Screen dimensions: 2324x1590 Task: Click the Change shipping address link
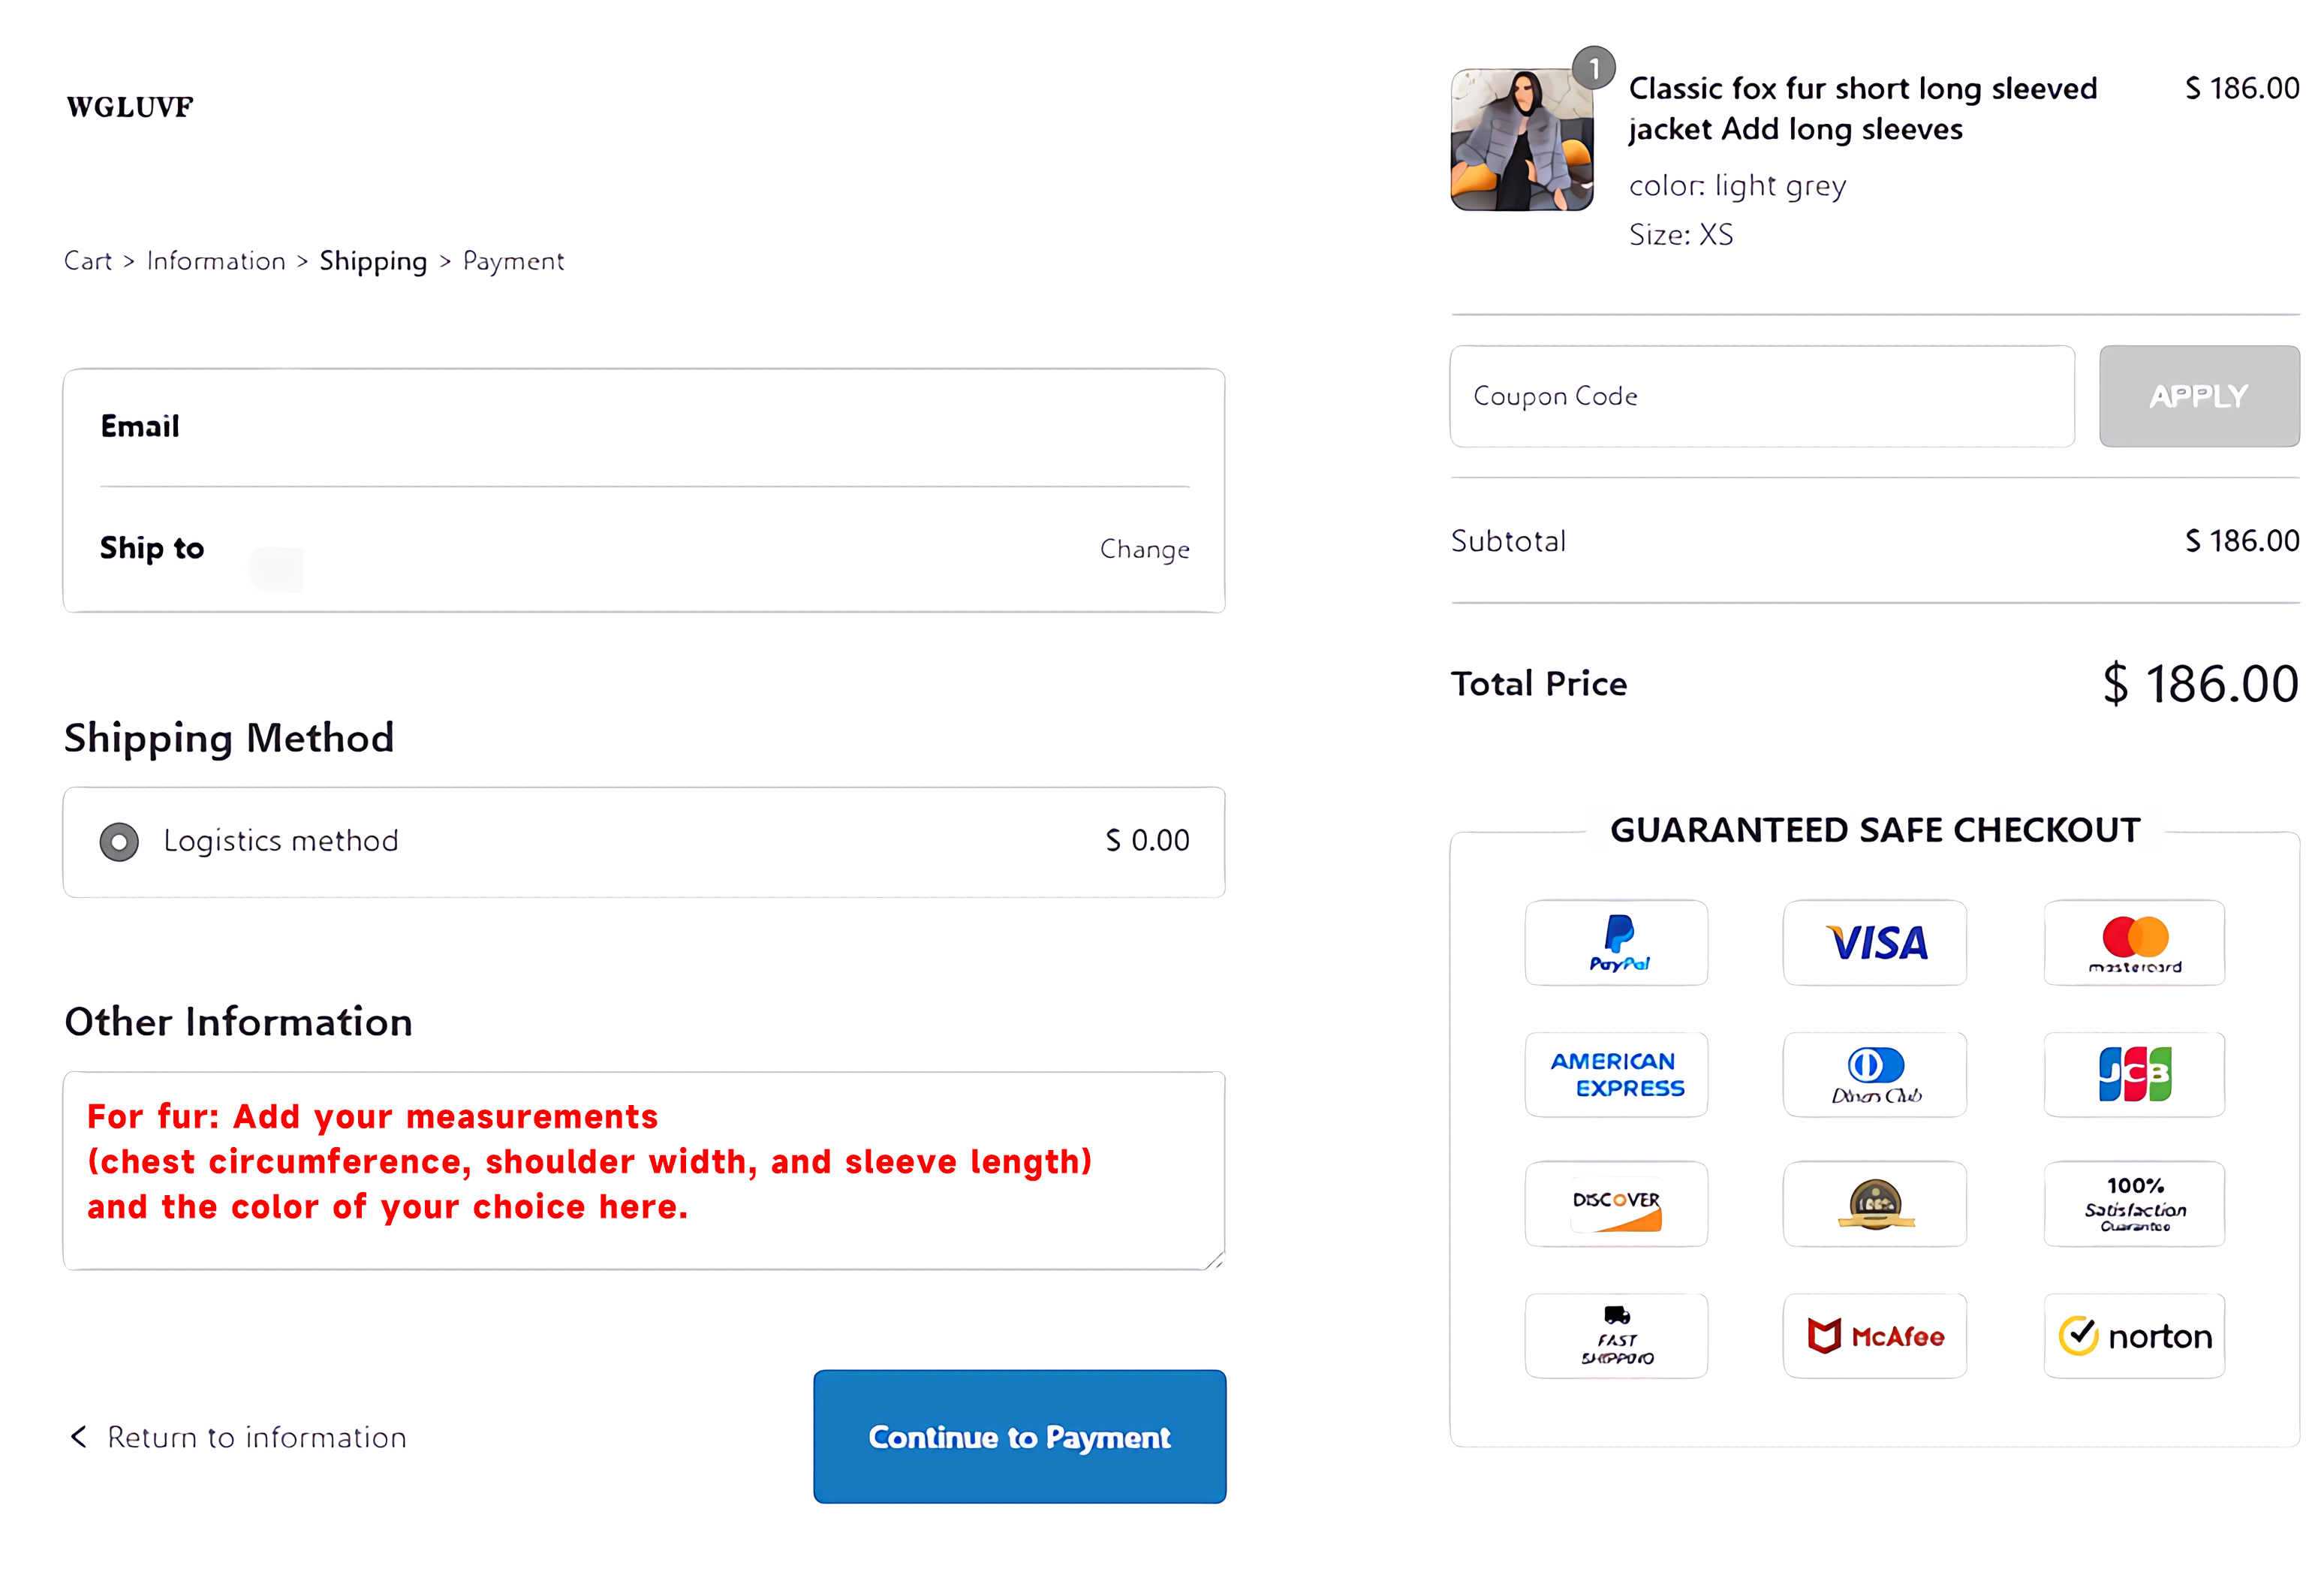[x=1144, y=549]
